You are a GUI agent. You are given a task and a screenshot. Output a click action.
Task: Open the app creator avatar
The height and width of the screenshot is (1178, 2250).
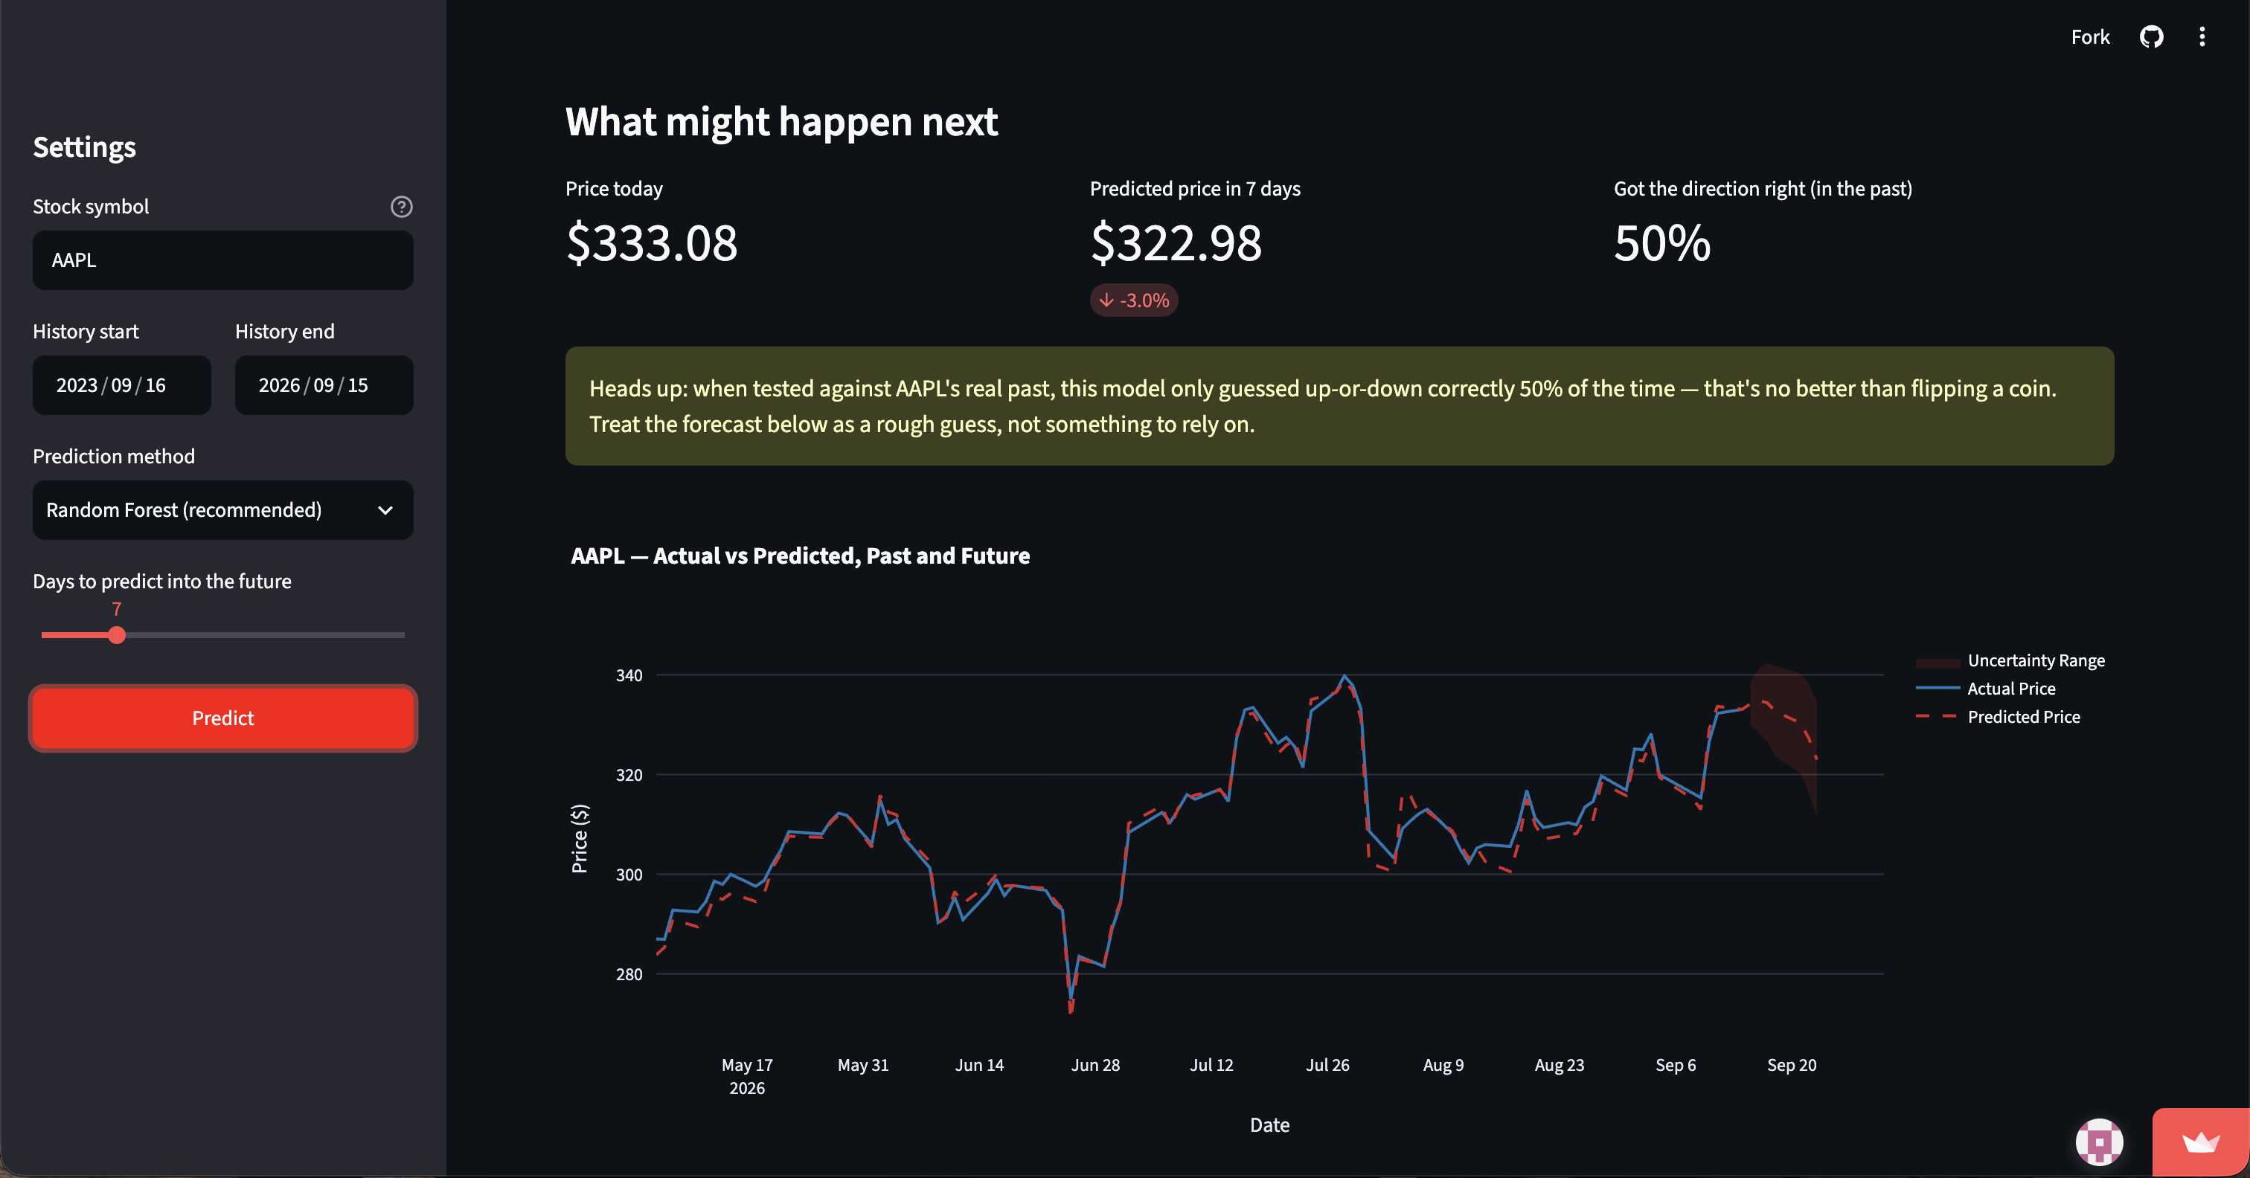pos(2099,1142)
